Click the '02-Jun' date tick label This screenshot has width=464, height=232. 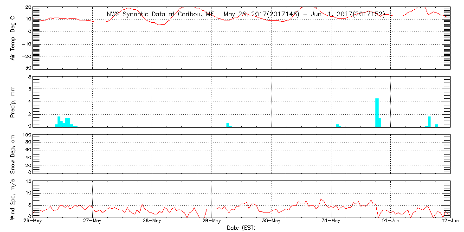(450, 221)
